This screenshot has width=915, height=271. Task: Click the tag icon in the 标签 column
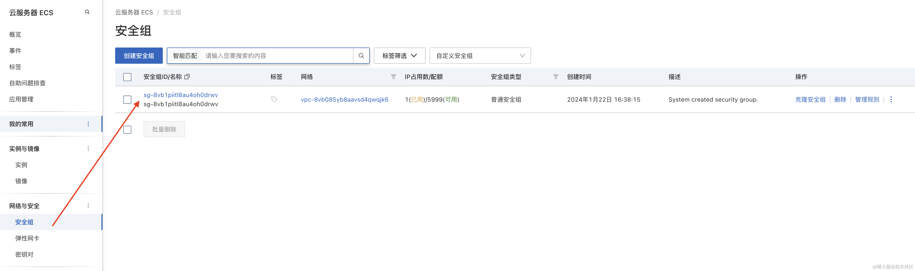tap(274, 99)
